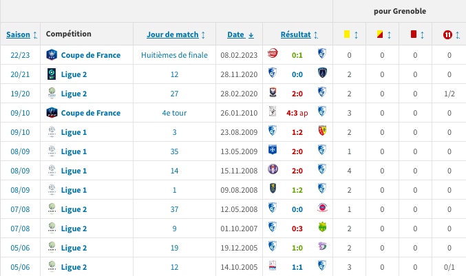466x276 pixels.
Task: Click the yellow card column header icon
Action: click(346, 34)
